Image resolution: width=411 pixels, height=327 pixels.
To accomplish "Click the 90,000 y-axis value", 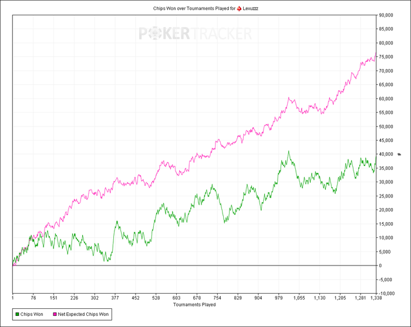I will 386,15.
